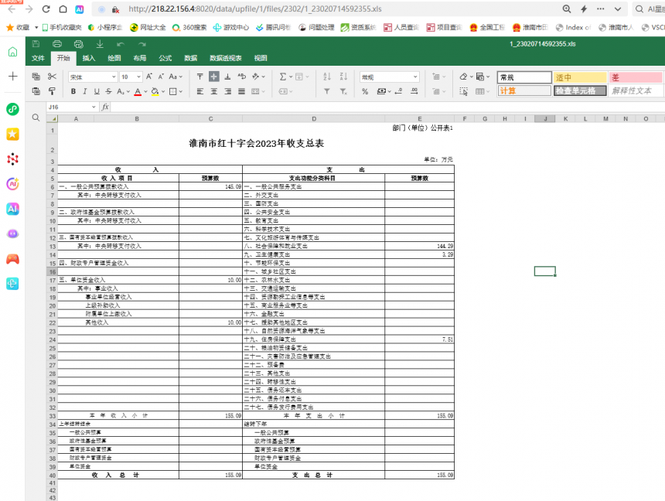Expand the borders dropdown arrow
665x501 pixels.
pos(181,91)
